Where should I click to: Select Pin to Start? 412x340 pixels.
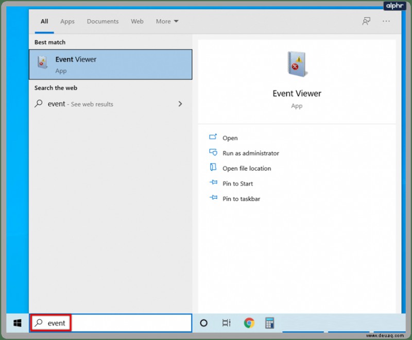pos(237,184)
